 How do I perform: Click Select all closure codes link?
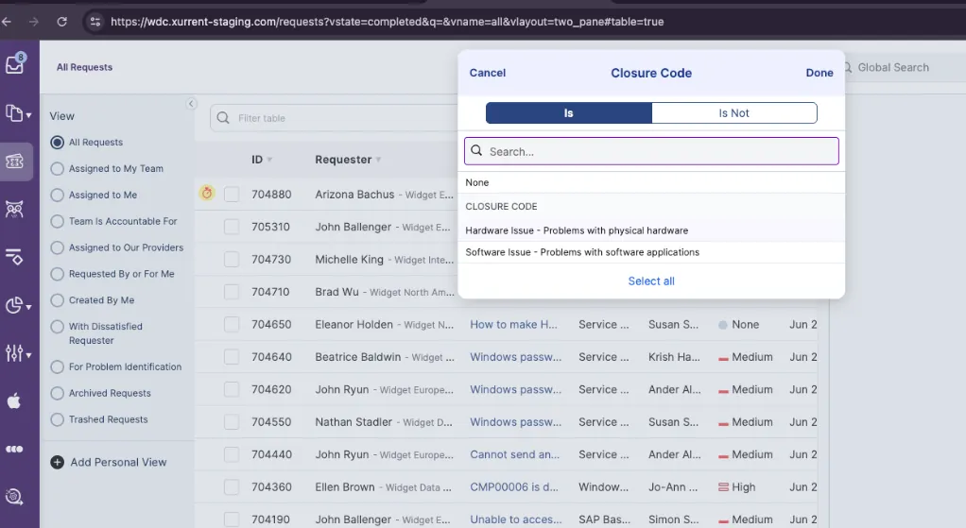651,281
